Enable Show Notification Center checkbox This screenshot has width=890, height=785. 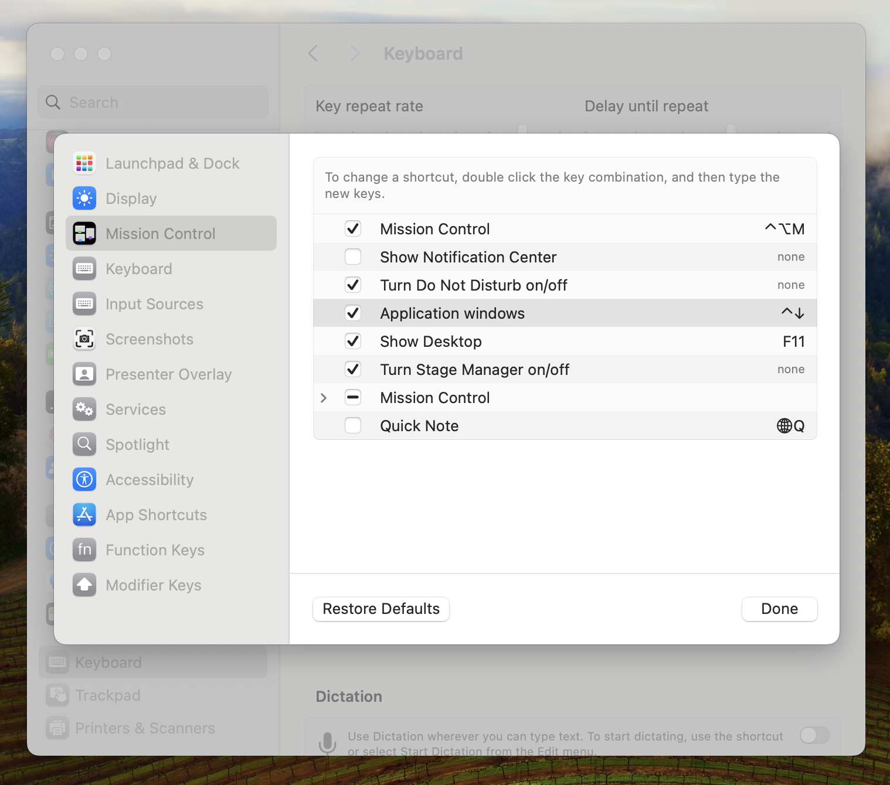point(353,257)
